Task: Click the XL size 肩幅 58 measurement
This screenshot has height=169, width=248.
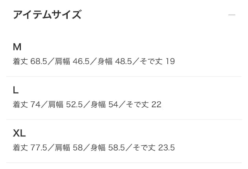Action: tap(69, 147)
